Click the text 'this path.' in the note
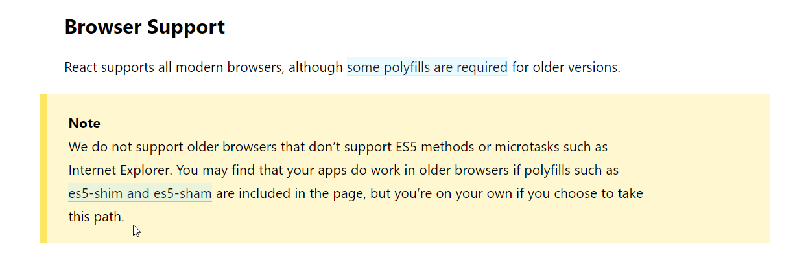This screenshot has width=806, height=275. click(x=96, y=217)
